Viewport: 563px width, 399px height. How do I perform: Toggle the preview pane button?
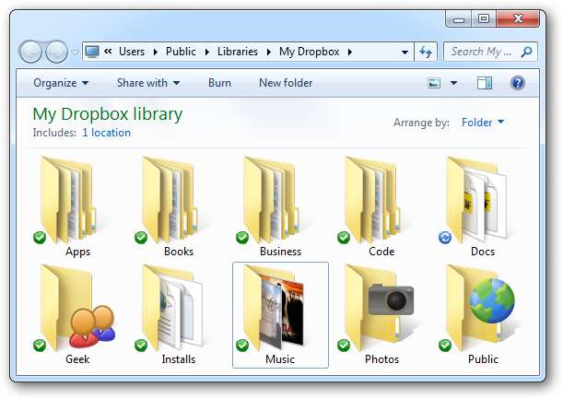coord(485,83)
